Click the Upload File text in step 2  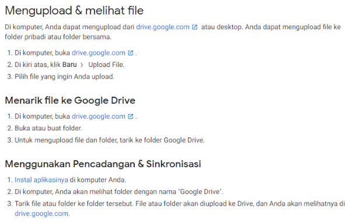(x=106, y=65)
